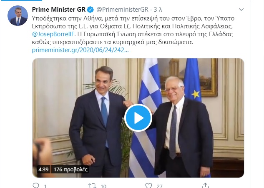Viewport: 264px width, 188px height.
Task: Click the 4:39 video duration label
Action: coord(43,169)
